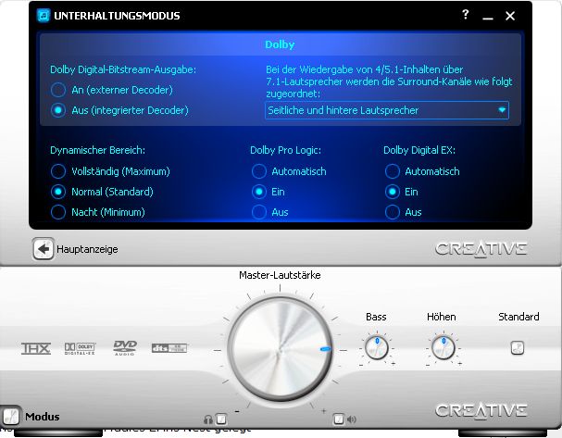Image resolution: width=562 pixels, height=438 pixels.
Task: Click the DTS logo icon
Action: pos(169,347)
